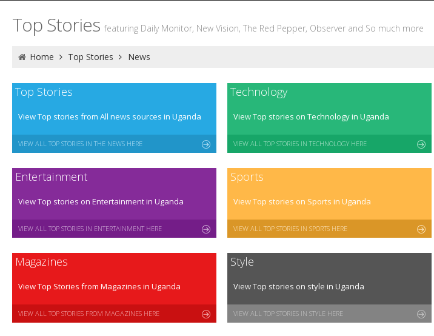Click the home icon in breadcrumb
Image resolution: width=434 pixels, height=336 pixels.
(22, 57)
